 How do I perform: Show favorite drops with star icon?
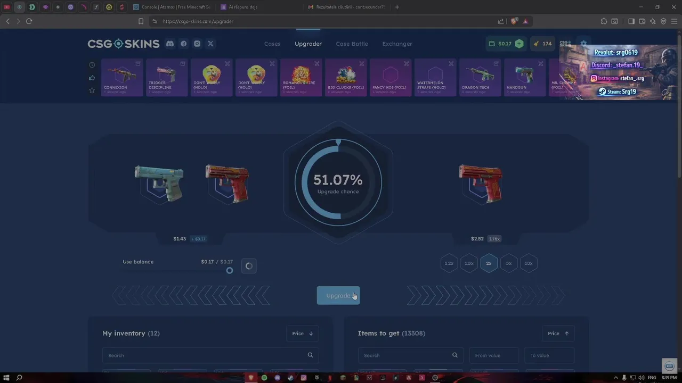click(92, 90)
